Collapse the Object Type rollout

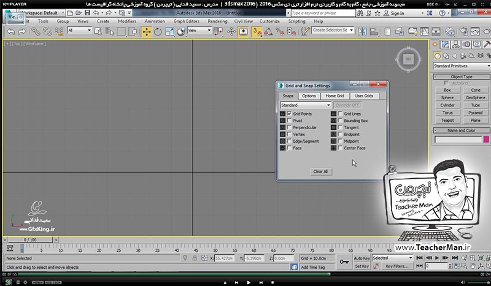click(x=462, y=77)
